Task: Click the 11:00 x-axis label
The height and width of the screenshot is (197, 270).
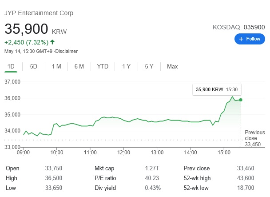Action: coord(90,153)
